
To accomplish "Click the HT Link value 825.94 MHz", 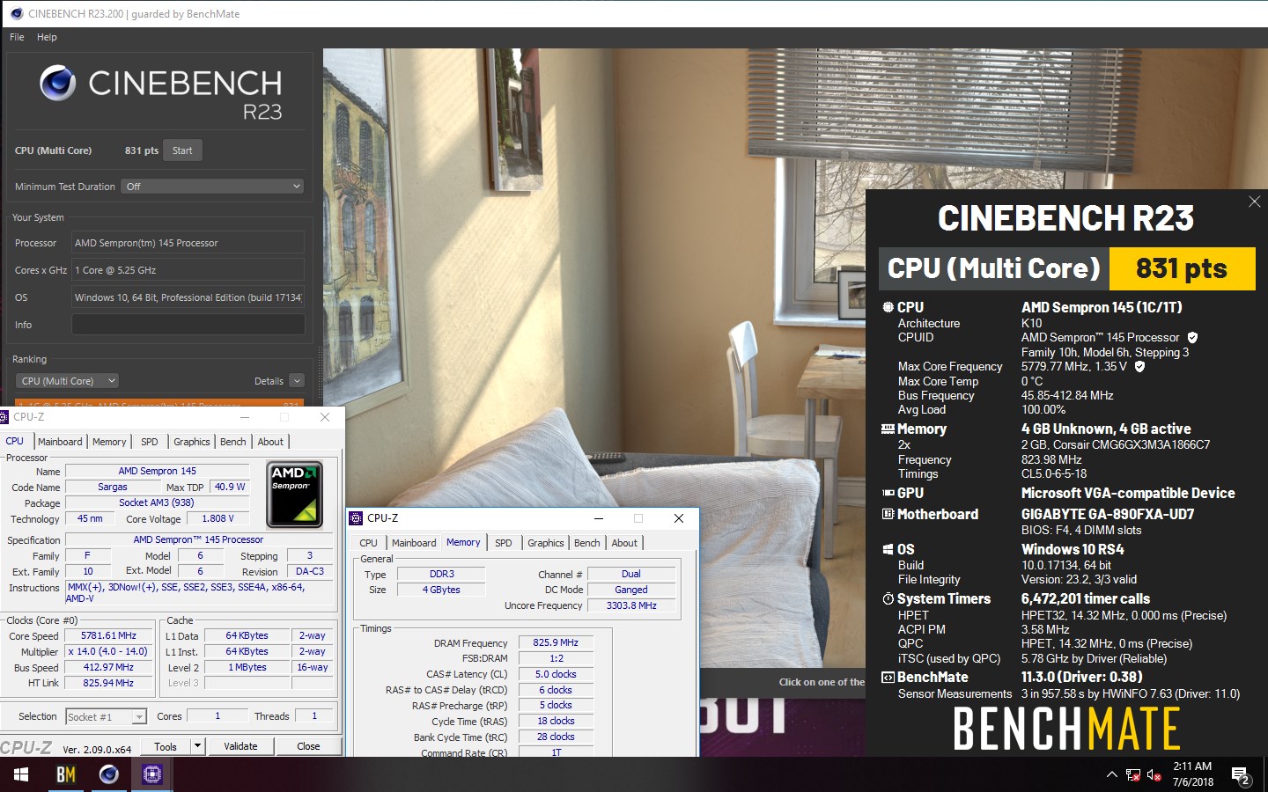I will (x=108, y=683).
